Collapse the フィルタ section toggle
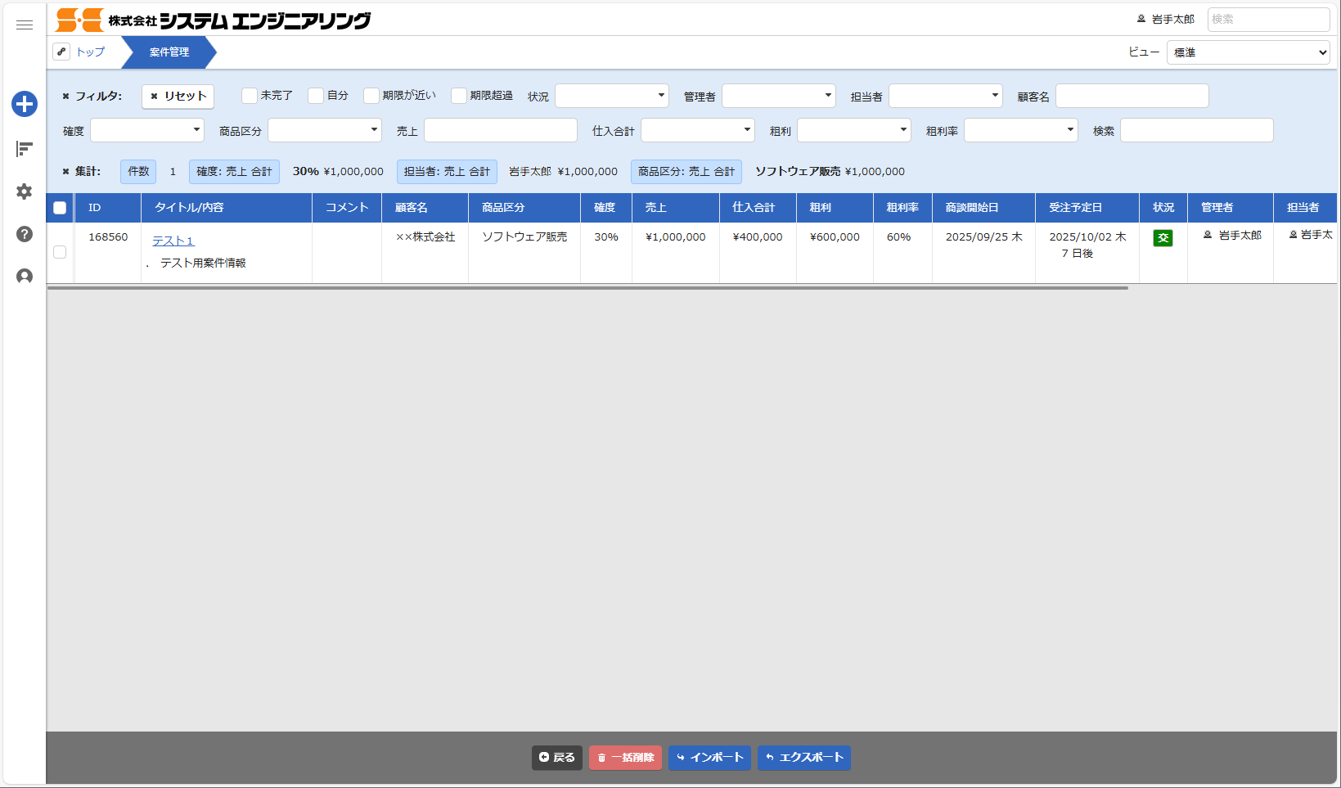Viewport: 1341px width, 788px height. (66, 97)
